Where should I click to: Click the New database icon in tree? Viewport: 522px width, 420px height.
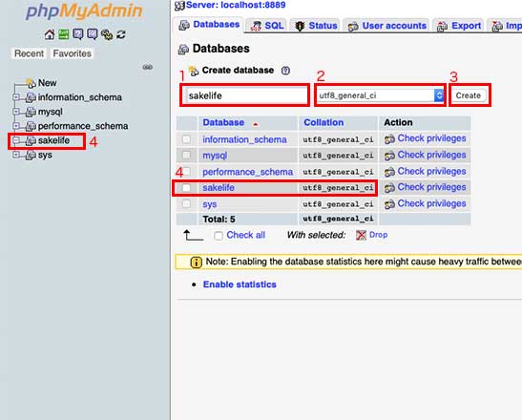(x=31, y=83)
